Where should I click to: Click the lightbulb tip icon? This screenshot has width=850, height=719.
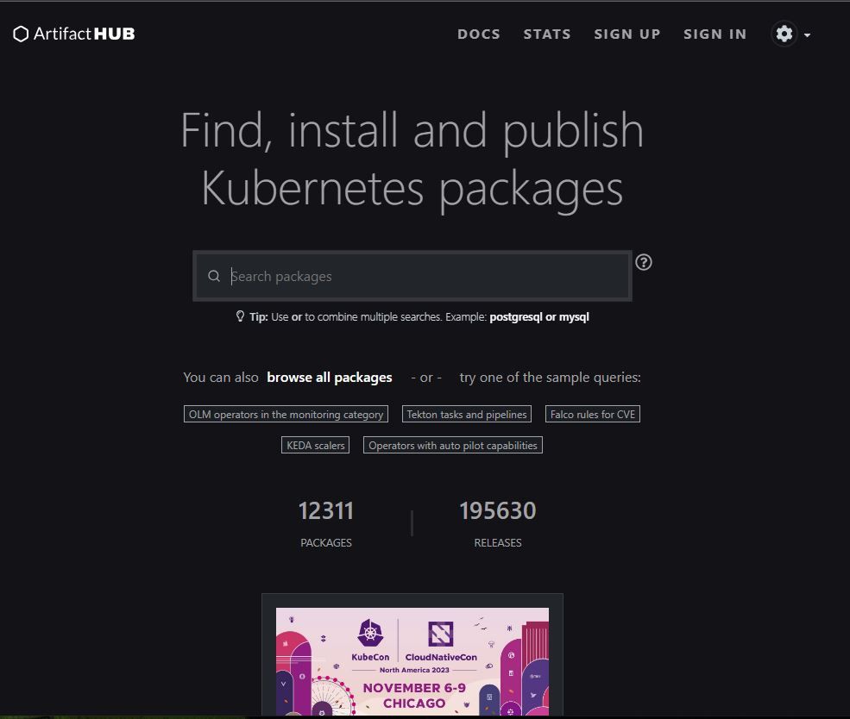point(240,316)
